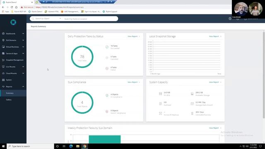Open the Dashboards section icon

coord(3,34)
